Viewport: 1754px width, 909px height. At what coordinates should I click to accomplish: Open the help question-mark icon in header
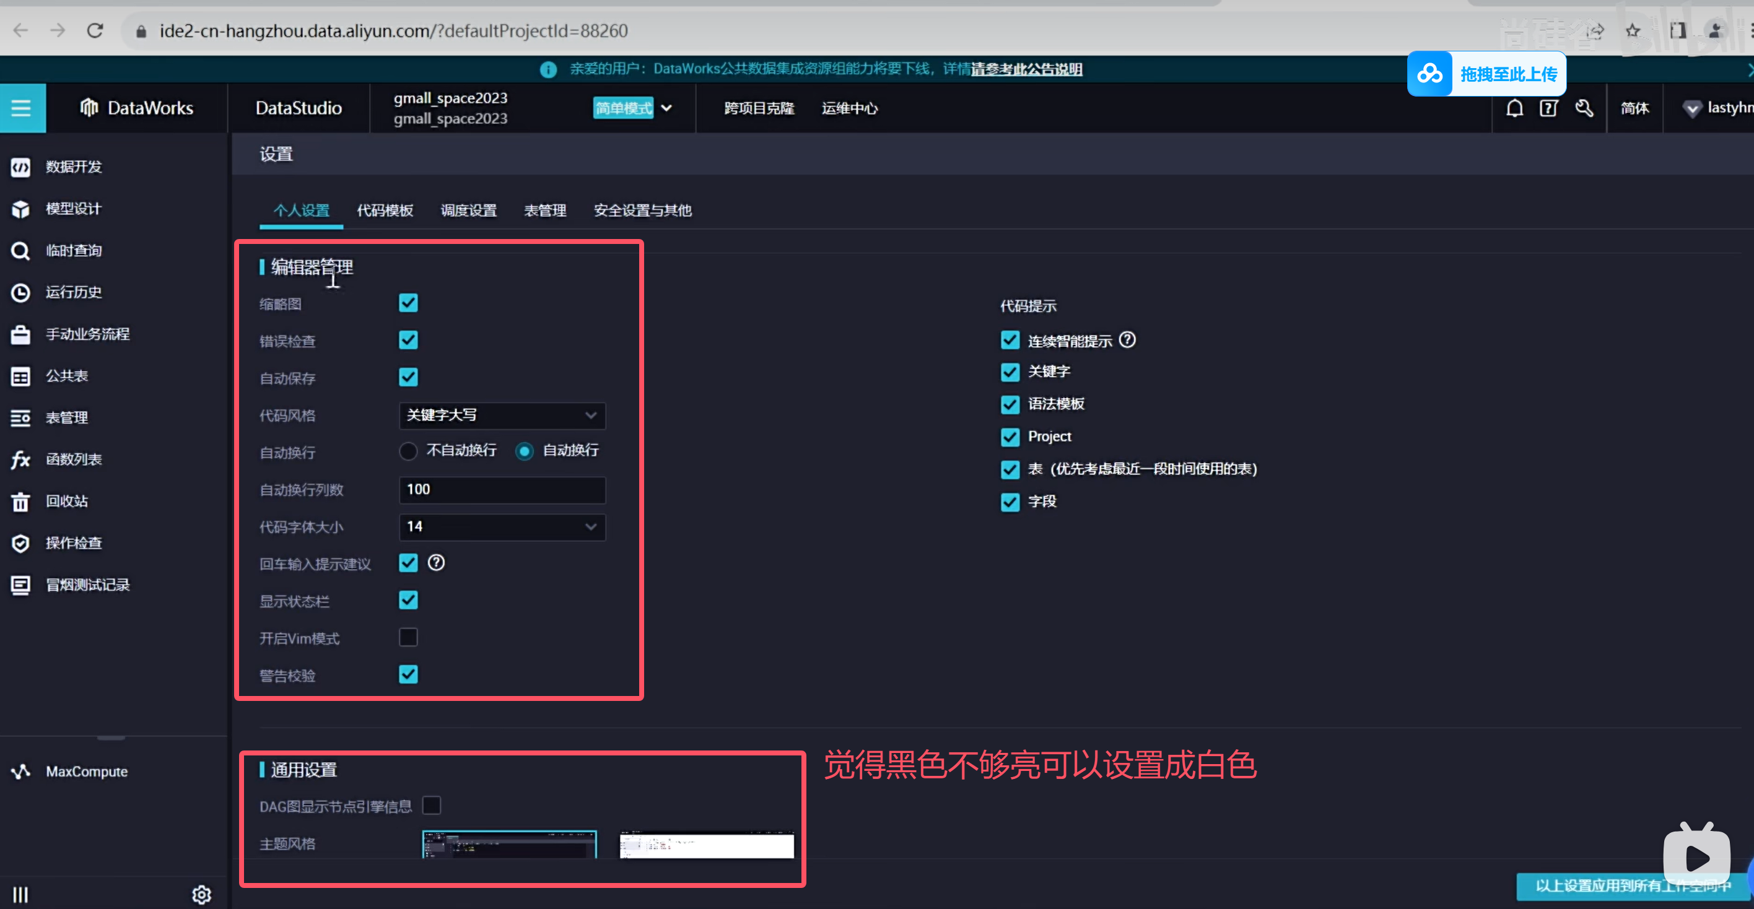coord(1548,108)
